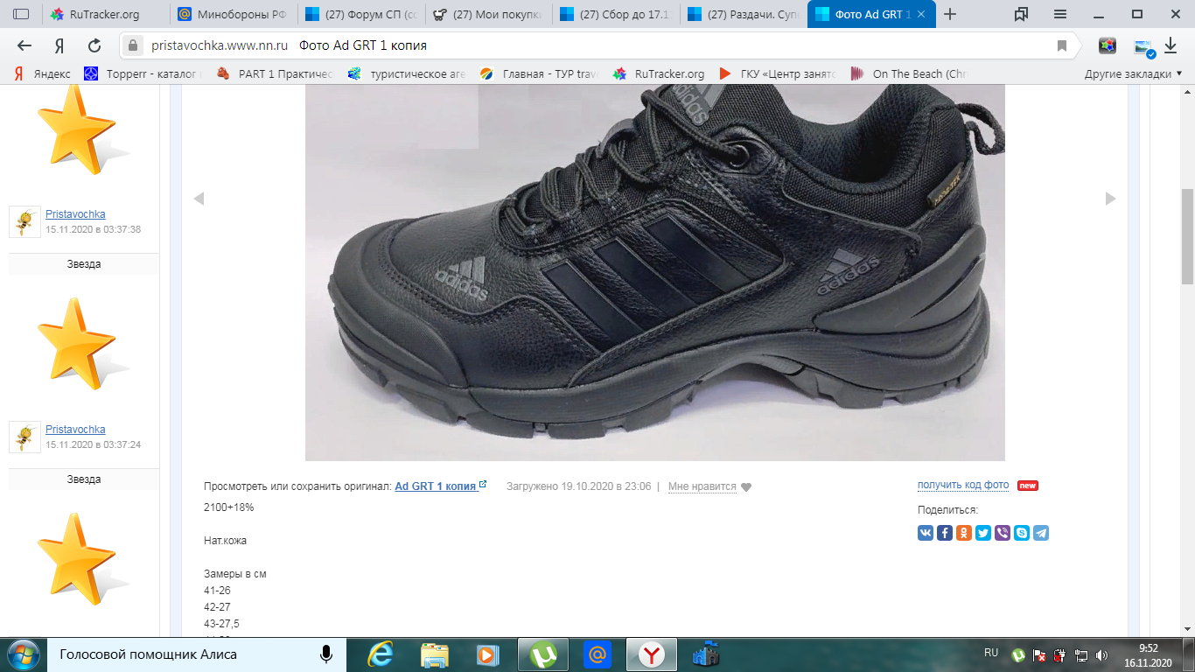Click the RU language indicator in tray
Viewport: 1195px width, 672px height.
991,653
